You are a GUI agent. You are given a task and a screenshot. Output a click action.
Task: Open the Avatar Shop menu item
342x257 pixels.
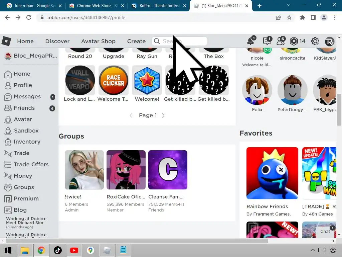[99, 41]
